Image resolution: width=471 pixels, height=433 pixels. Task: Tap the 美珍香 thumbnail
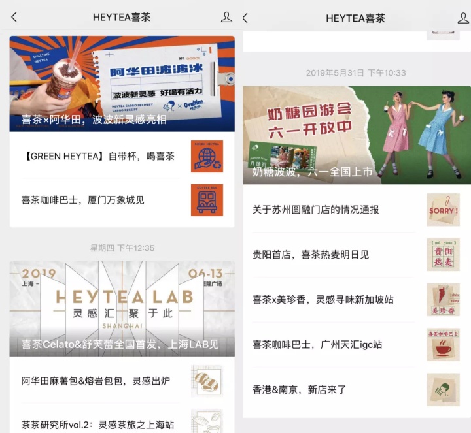443,300
